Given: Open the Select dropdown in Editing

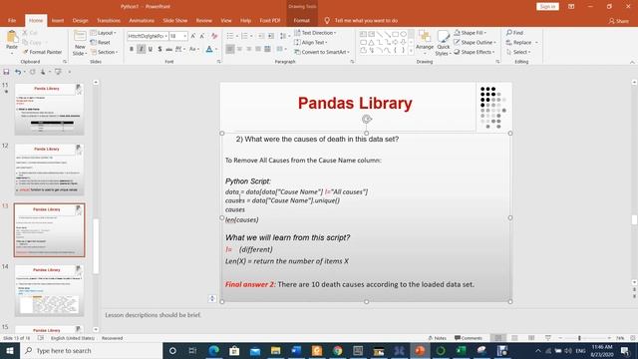Looking at the screenshot, I should point(518,52).
